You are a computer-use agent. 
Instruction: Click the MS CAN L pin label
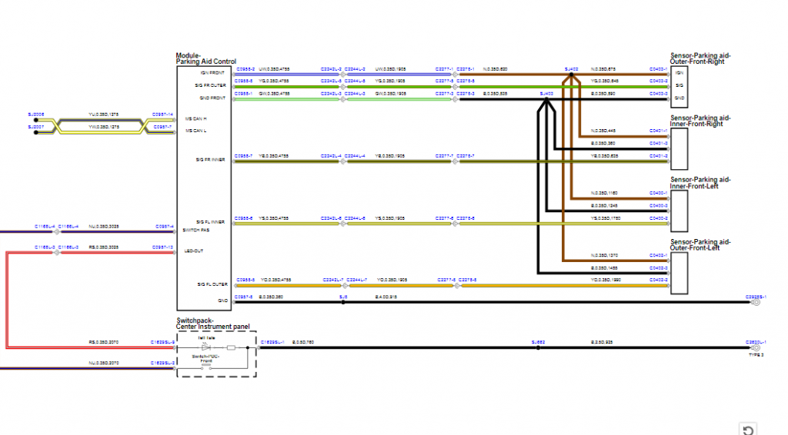point(196,131)
